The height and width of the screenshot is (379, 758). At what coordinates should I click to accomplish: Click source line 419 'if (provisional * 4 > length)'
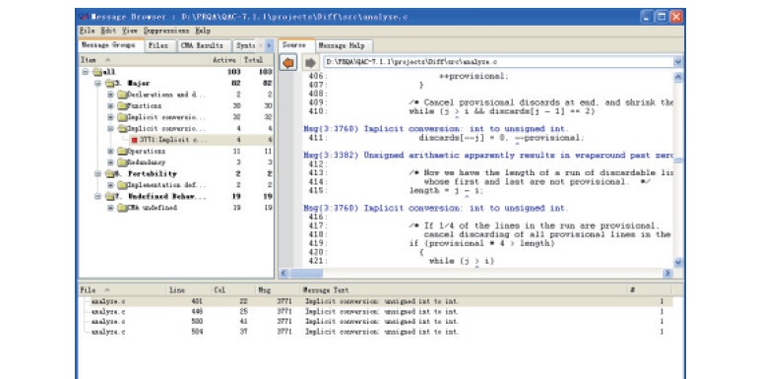[482, 244]
